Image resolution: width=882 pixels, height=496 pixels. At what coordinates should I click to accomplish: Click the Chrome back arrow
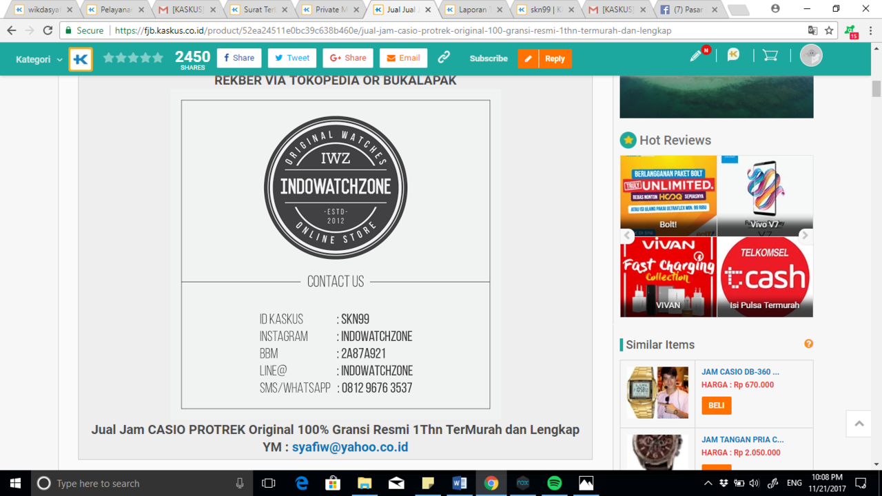pos(12,30)
